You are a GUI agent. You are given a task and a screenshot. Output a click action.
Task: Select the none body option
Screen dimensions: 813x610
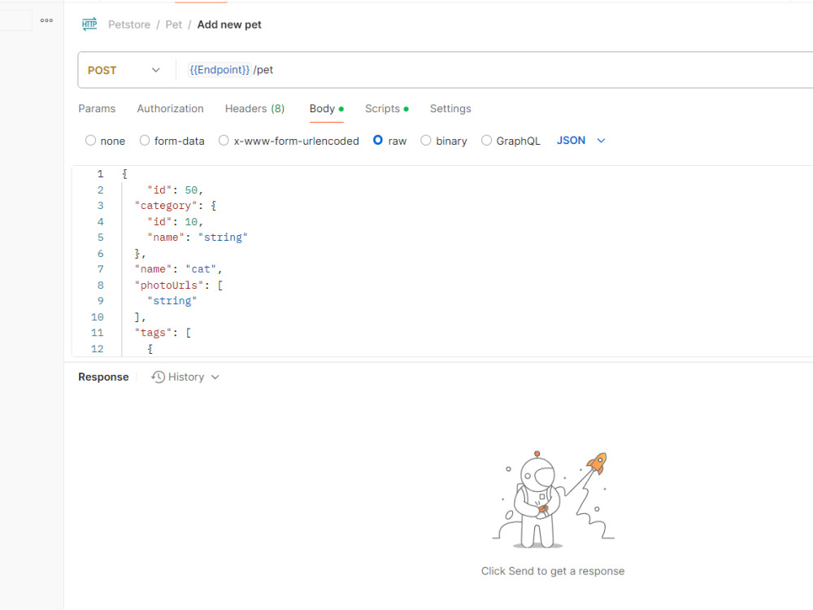[91, 141]
